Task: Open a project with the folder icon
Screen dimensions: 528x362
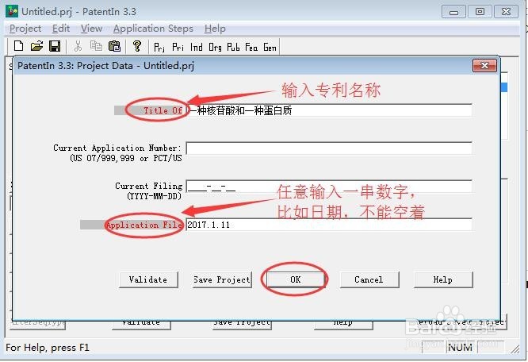Action: pyautogui.click(x=36, y=46)
